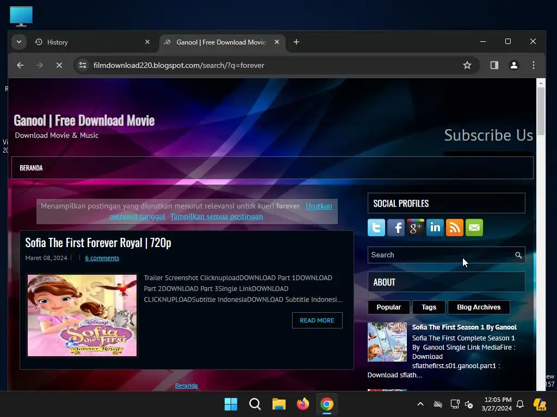Viewport: 557px width, 417px height.
Task: Expand the tab search dropdown
Action: (19, 42)
